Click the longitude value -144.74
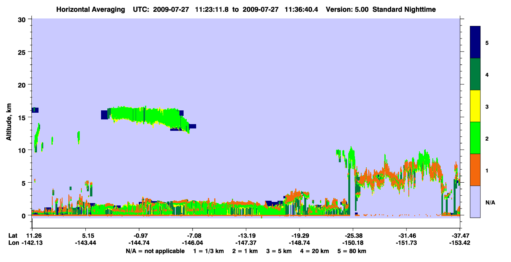The width and height of the screenshot is (511, 262). click(139, 243)
